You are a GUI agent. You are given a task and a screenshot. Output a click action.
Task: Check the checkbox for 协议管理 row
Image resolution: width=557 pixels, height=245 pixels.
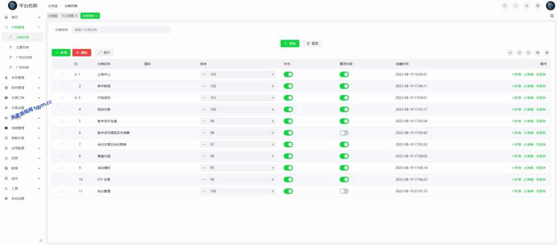point(61,191)
